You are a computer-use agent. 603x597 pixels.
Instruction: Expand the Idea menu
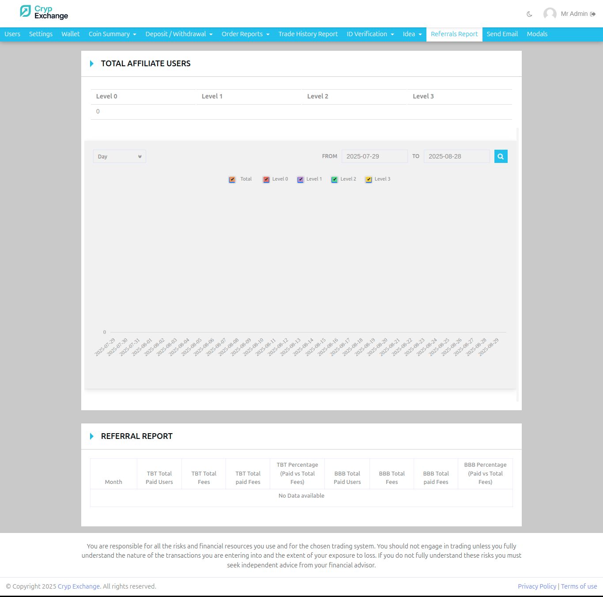click(412, 34)
